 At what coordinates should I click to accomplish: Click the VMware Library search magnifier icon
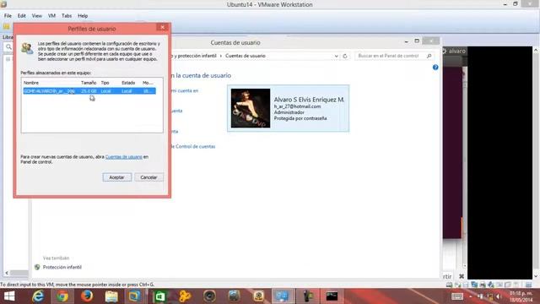click(x=8, y=47)
